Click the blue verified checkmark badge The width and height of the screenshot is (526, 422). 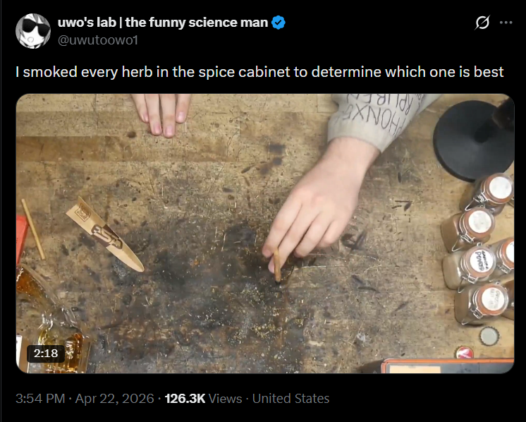278,23
